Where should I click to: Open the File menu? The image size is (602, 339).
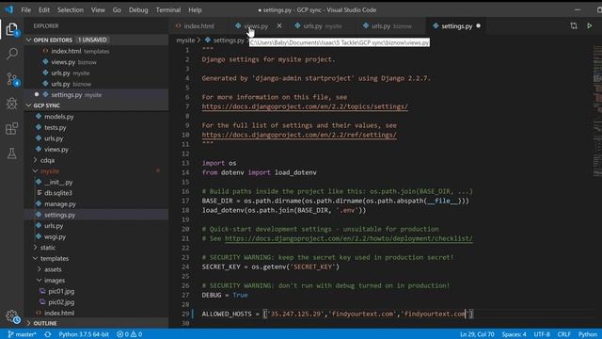(x=26, y=10)
